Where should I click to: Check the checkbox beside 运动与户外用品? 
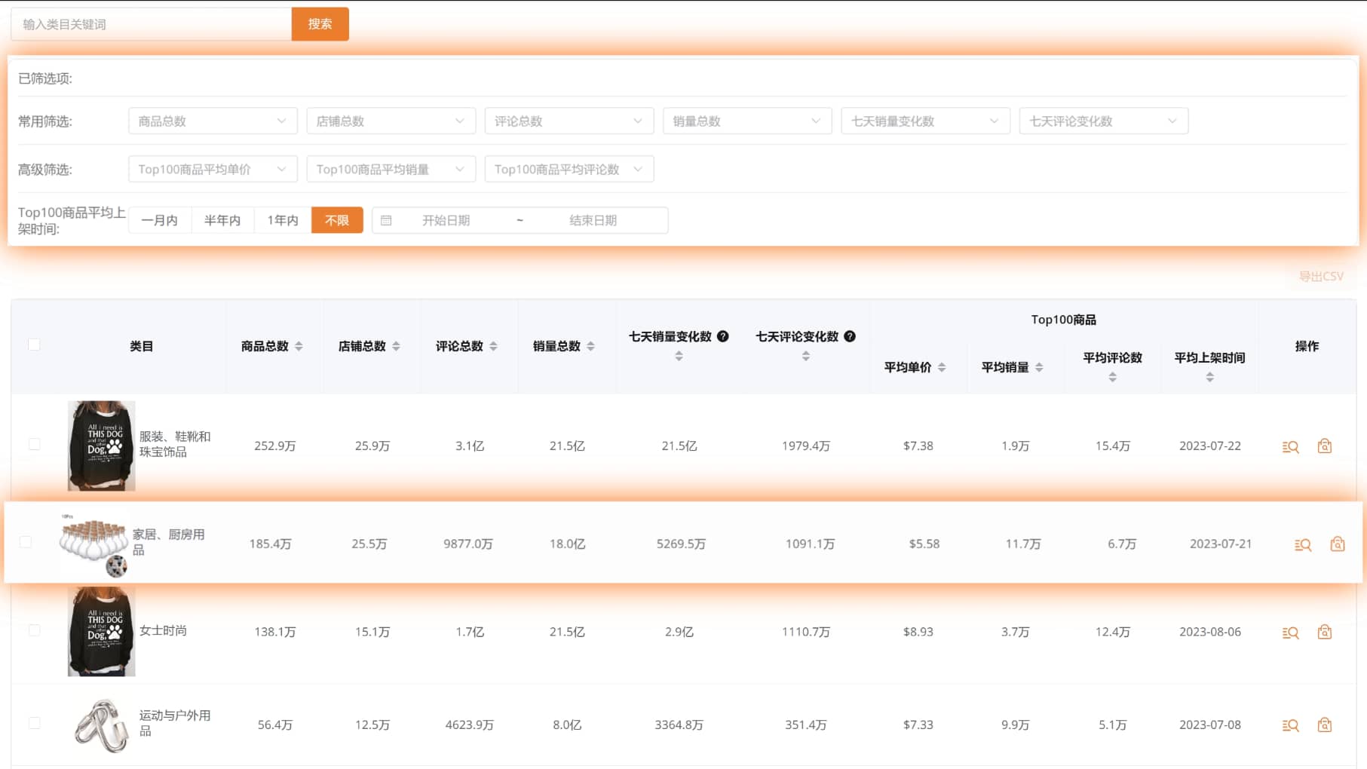[33, 722]
